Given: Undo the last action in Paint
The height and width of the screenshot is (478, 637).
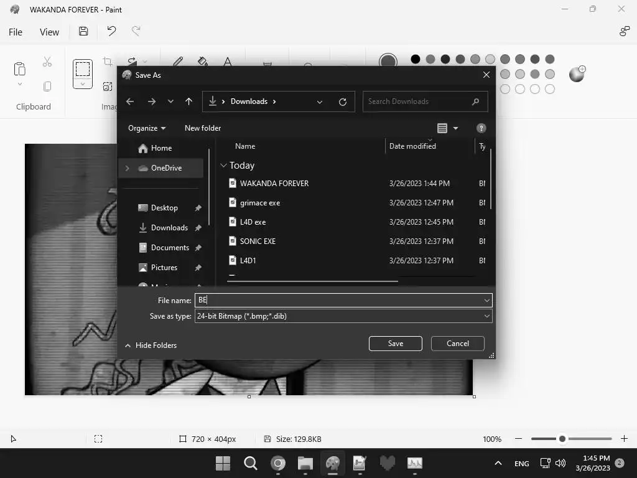Looking at the screenshot, I should pos(111,31).
